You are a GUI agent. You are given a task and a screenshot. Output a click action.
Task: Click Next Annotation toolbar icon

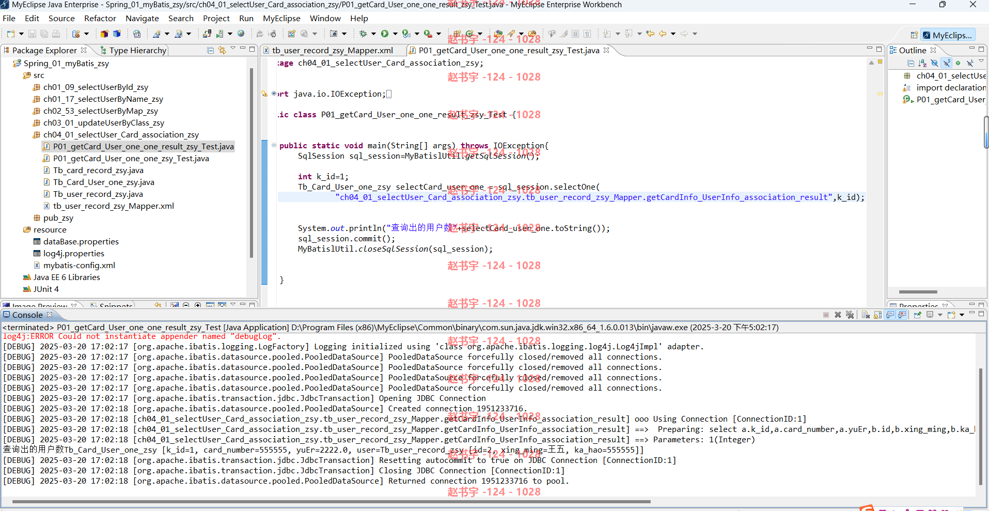tap(607, 34)
